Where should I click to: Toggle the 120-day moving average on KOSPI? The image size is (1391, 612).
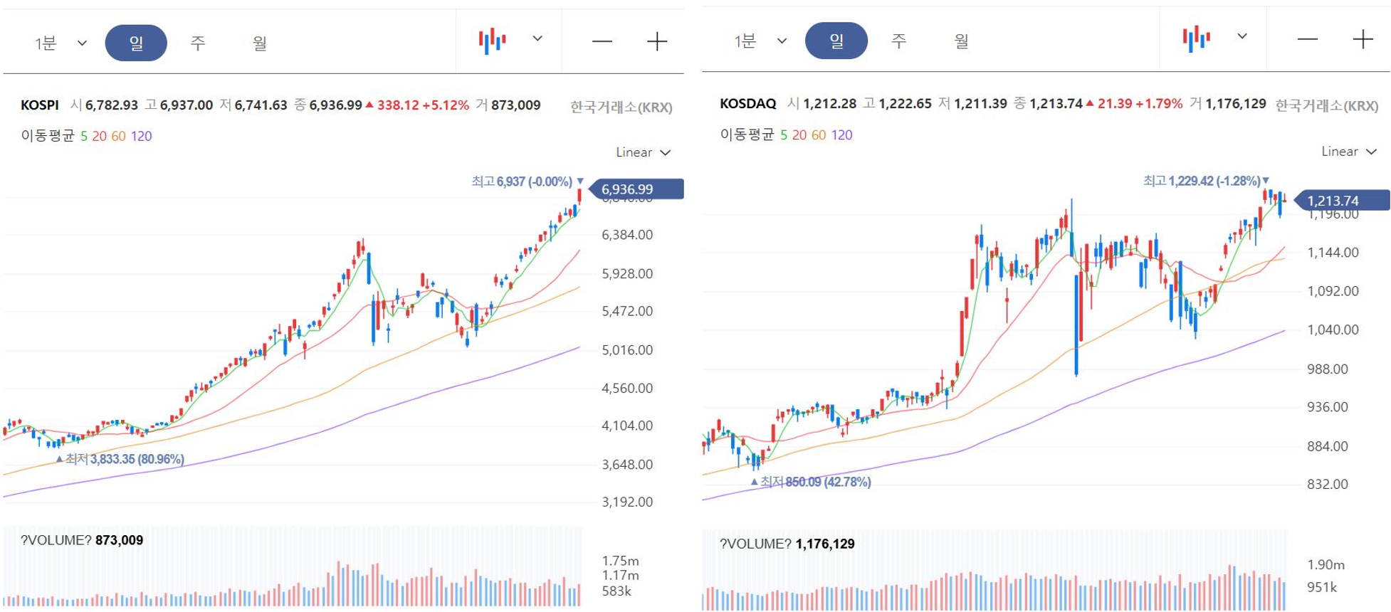[x=141, y=136]
